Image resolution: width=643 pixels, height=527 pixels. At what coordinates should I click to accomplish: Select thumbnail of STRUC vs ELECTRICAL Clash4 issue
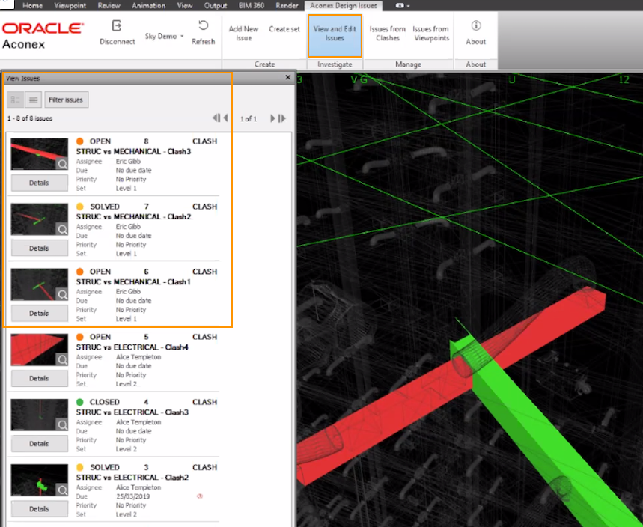tap(40, 350)
